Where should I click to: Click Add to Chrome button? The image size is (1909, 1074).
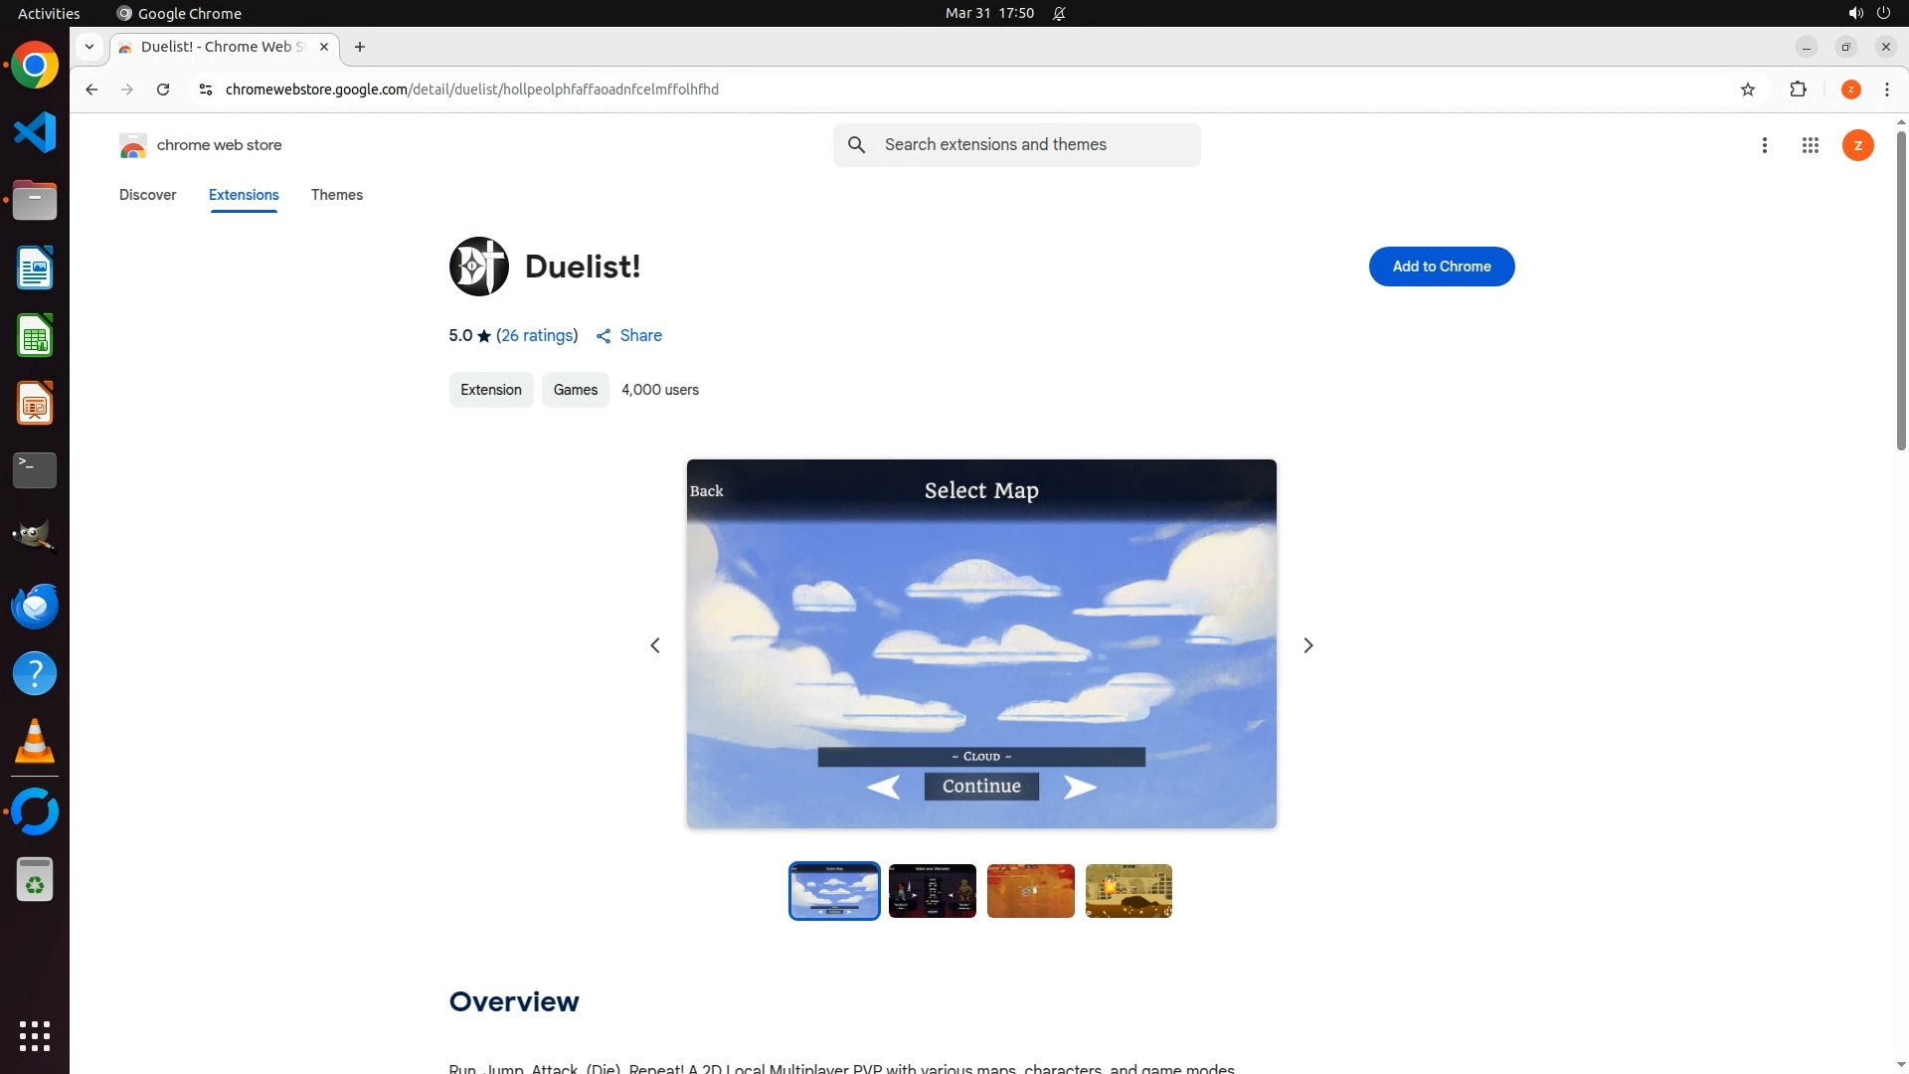pos(1441,267)
